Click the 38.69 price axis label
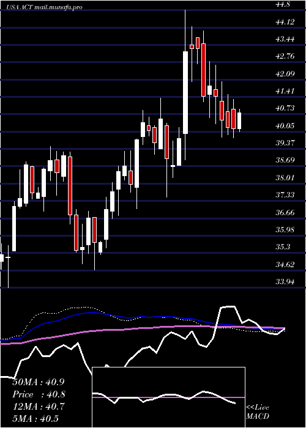Image resolution: width=306 pixels, height=428 pixels. coord(285,160)
